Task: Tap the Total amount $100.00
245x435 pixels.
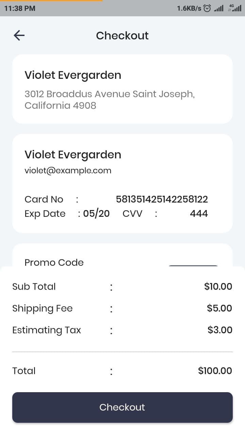Action: pos(215,371)
